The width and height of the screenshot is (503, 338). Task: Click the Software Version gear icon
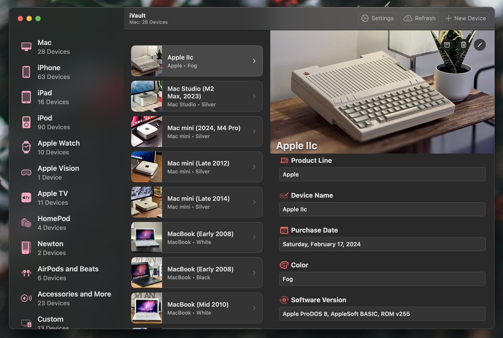tap(284, 300)
